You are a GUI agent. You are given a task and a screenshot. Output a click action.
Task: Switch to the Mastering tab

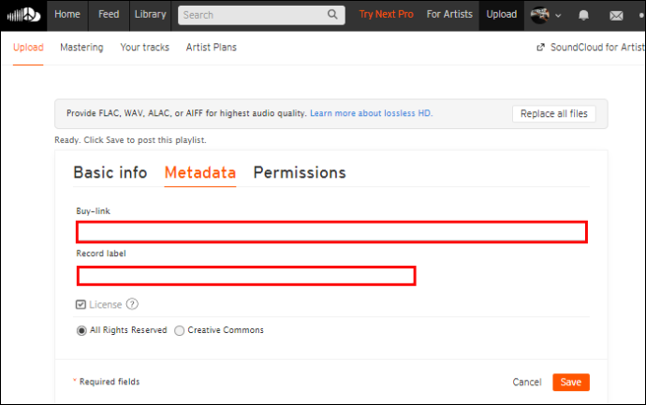(x=81, y=48)
